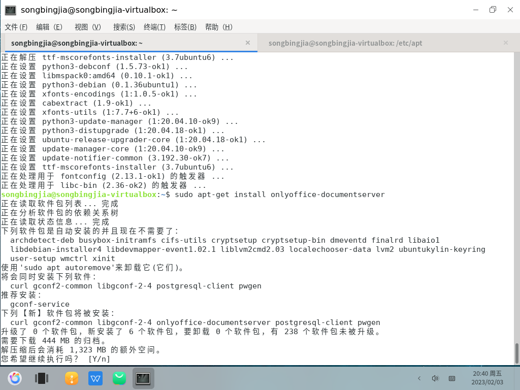Select the home directory terminal tab
Viewport: 520px width, 390px height.
77,43
